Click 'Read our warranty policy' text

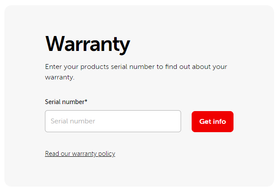click(80, 154)
